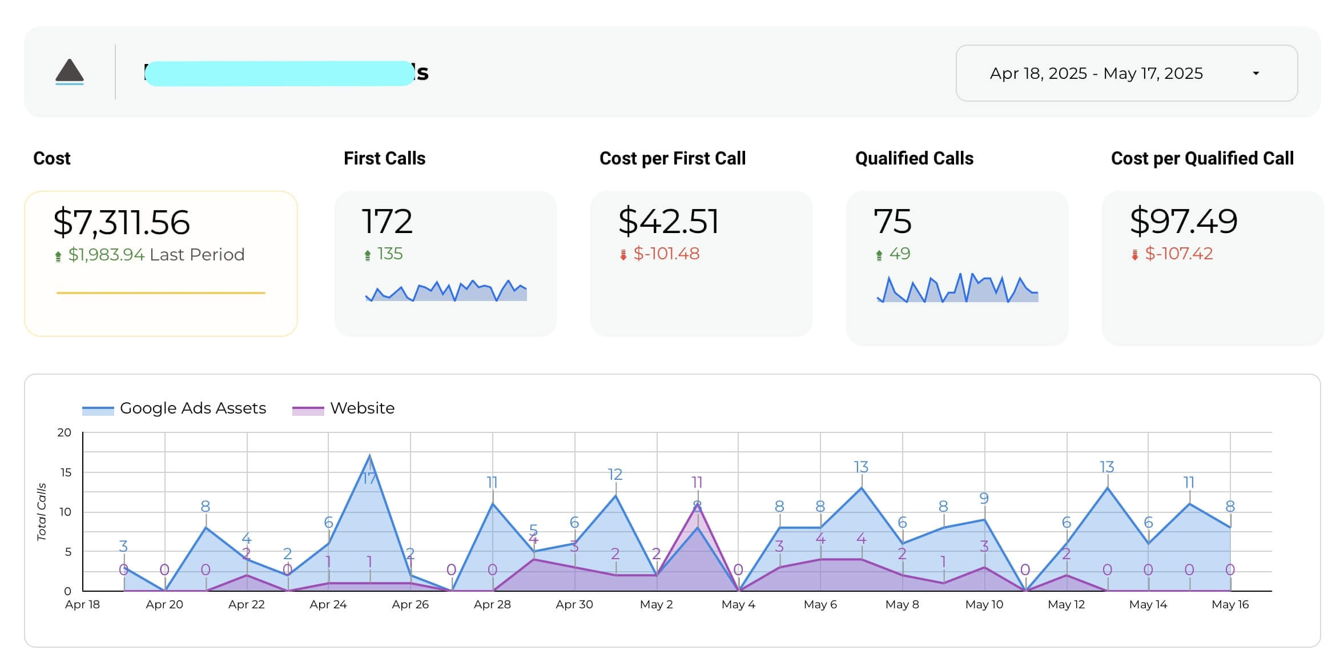Click the green up arrow under Cost

click(x=58, y=256)
